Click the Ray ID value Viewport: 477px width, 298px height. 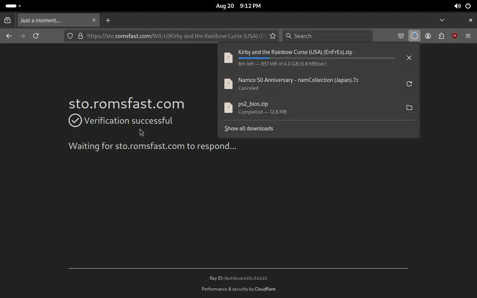246,278
